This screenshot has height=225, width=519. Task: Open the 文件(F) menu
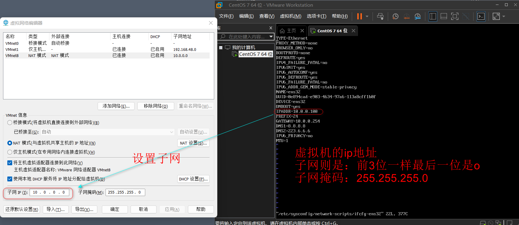click(x=226, y=16)
